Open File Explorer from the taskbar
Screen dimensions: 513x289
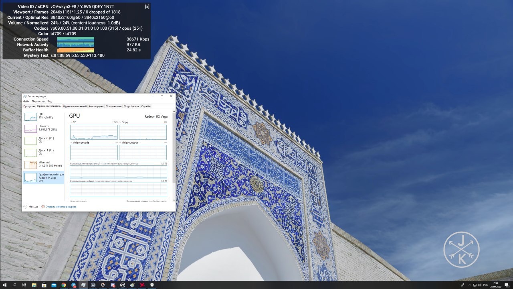point(34,285)
